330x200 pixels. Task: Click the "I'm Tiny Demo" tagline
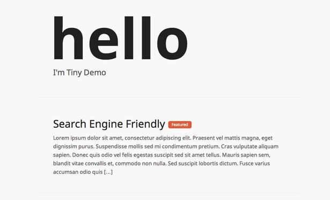click(x=79, y=73)
